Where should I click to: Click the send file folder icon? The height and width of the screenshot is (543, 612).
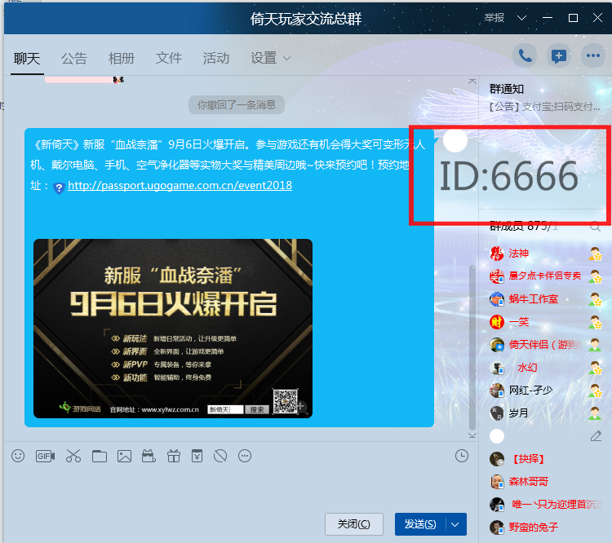[99, 456]
